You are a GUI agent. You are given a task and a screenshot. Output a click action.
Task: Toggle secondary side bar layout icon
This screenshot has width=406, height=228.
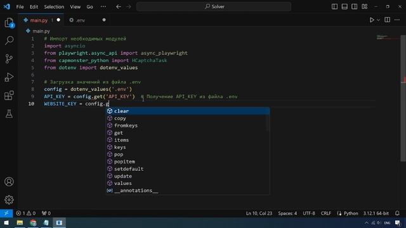tap(354, 6)
